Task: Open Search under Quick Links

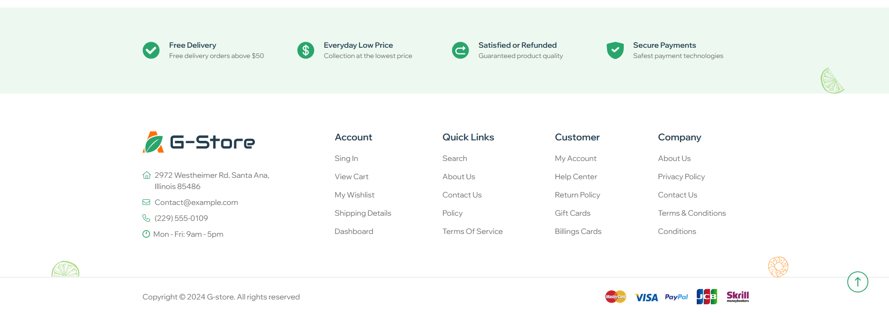Action: pos(455,158)
